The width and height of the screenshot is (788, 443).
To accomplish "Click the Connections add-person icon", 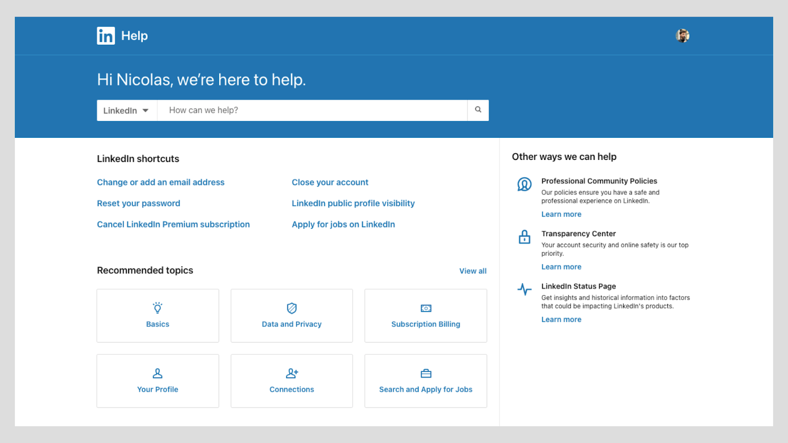I will [292, 373].
